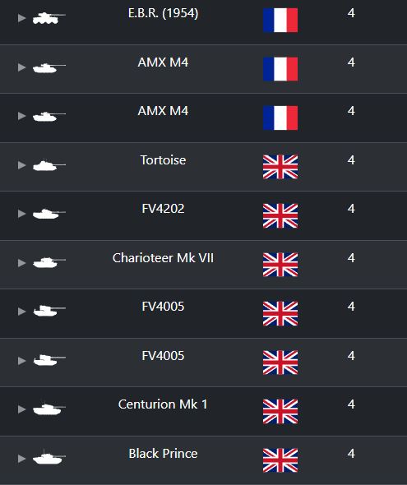Click the French flag beside E.B.R. (1954)

click(x=280, y=20)
